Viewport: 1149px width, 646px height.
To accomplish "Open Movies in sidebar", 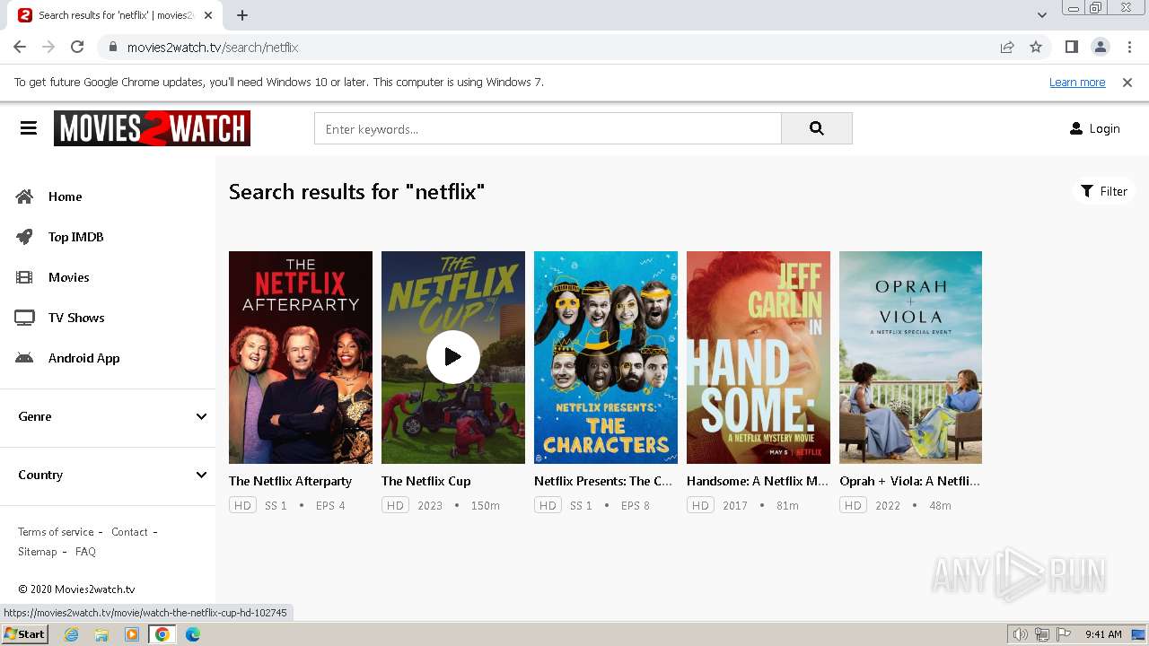I will [x=69, y=277].
